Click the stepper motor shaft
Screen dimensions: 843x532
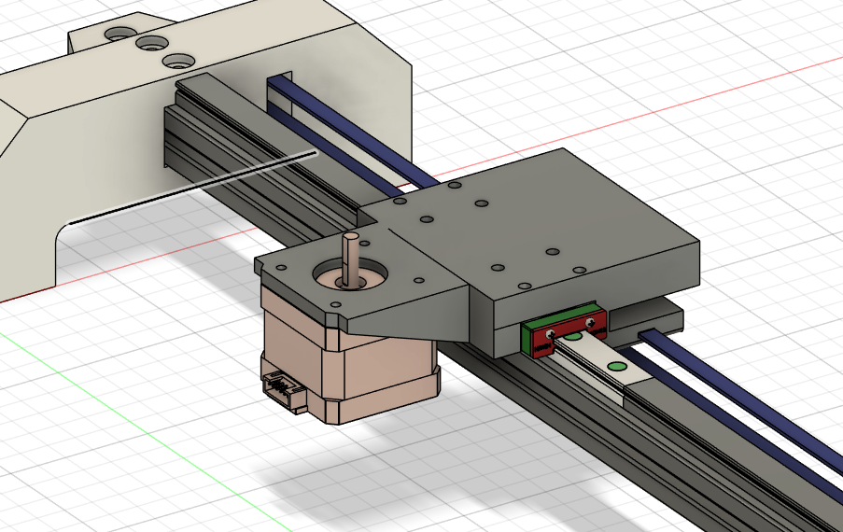pyautogui.click(x=350, y=256)
